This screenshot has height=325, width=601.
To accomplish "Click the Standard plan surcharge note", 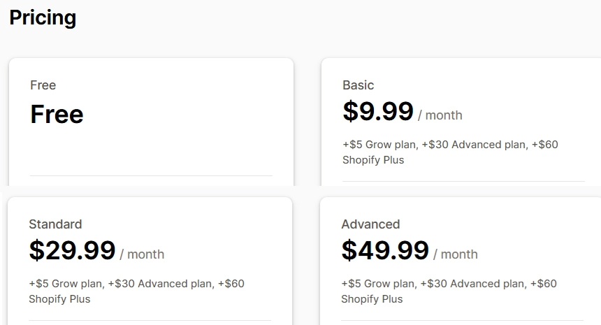I will tap(136, 291).
